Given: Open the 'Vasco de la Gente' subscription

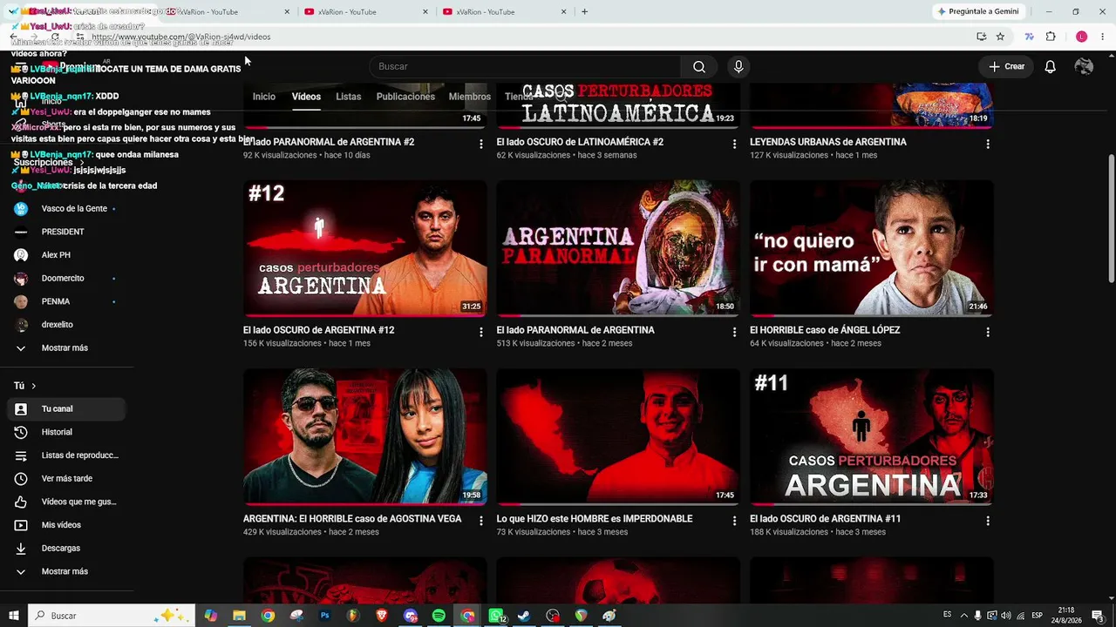Looking at the screenshot, I should (x=66, y=209).
